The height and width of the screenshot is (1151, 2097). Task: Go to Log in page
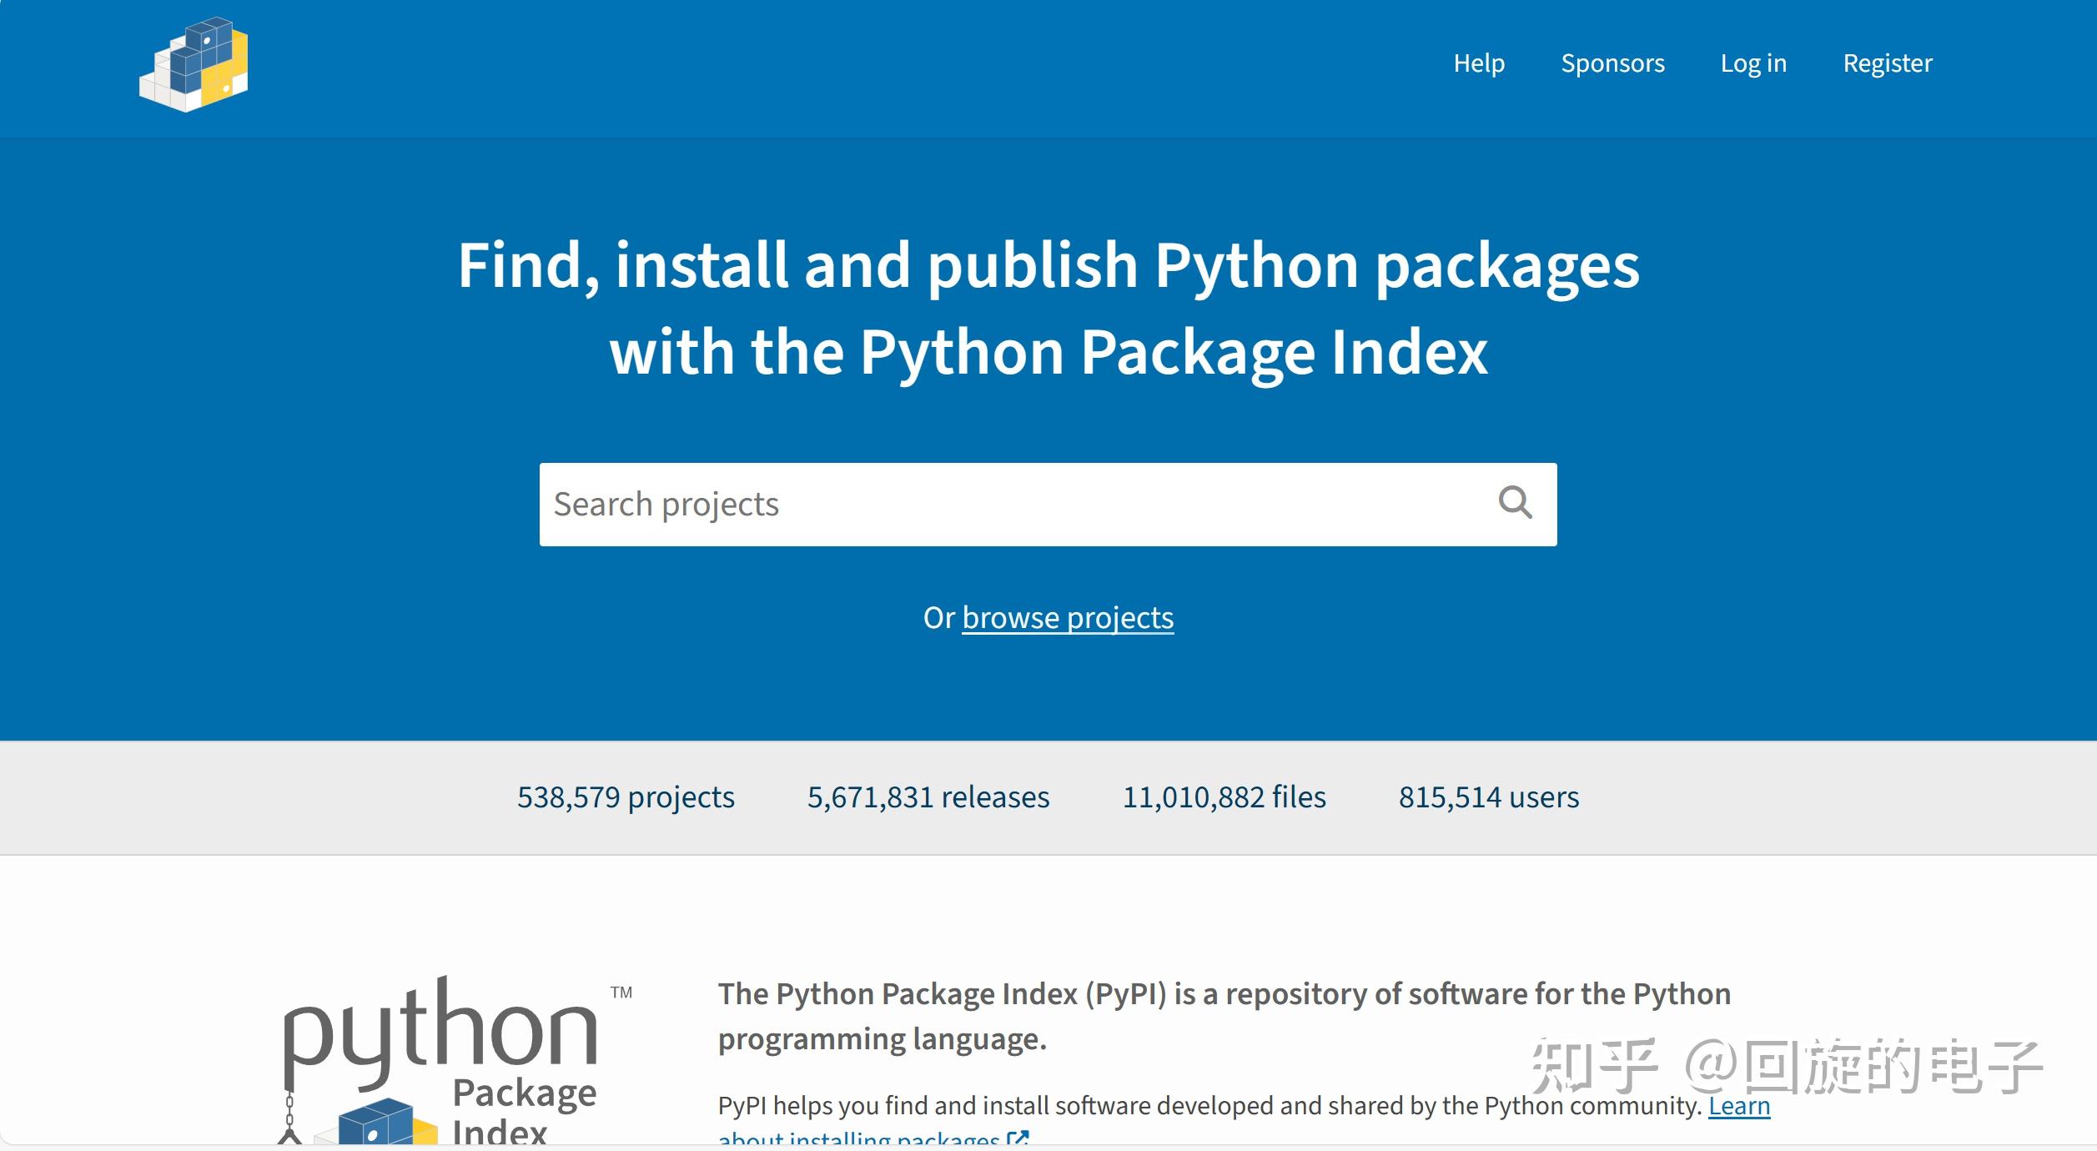pyautogui.click(x=1753, y=63)
